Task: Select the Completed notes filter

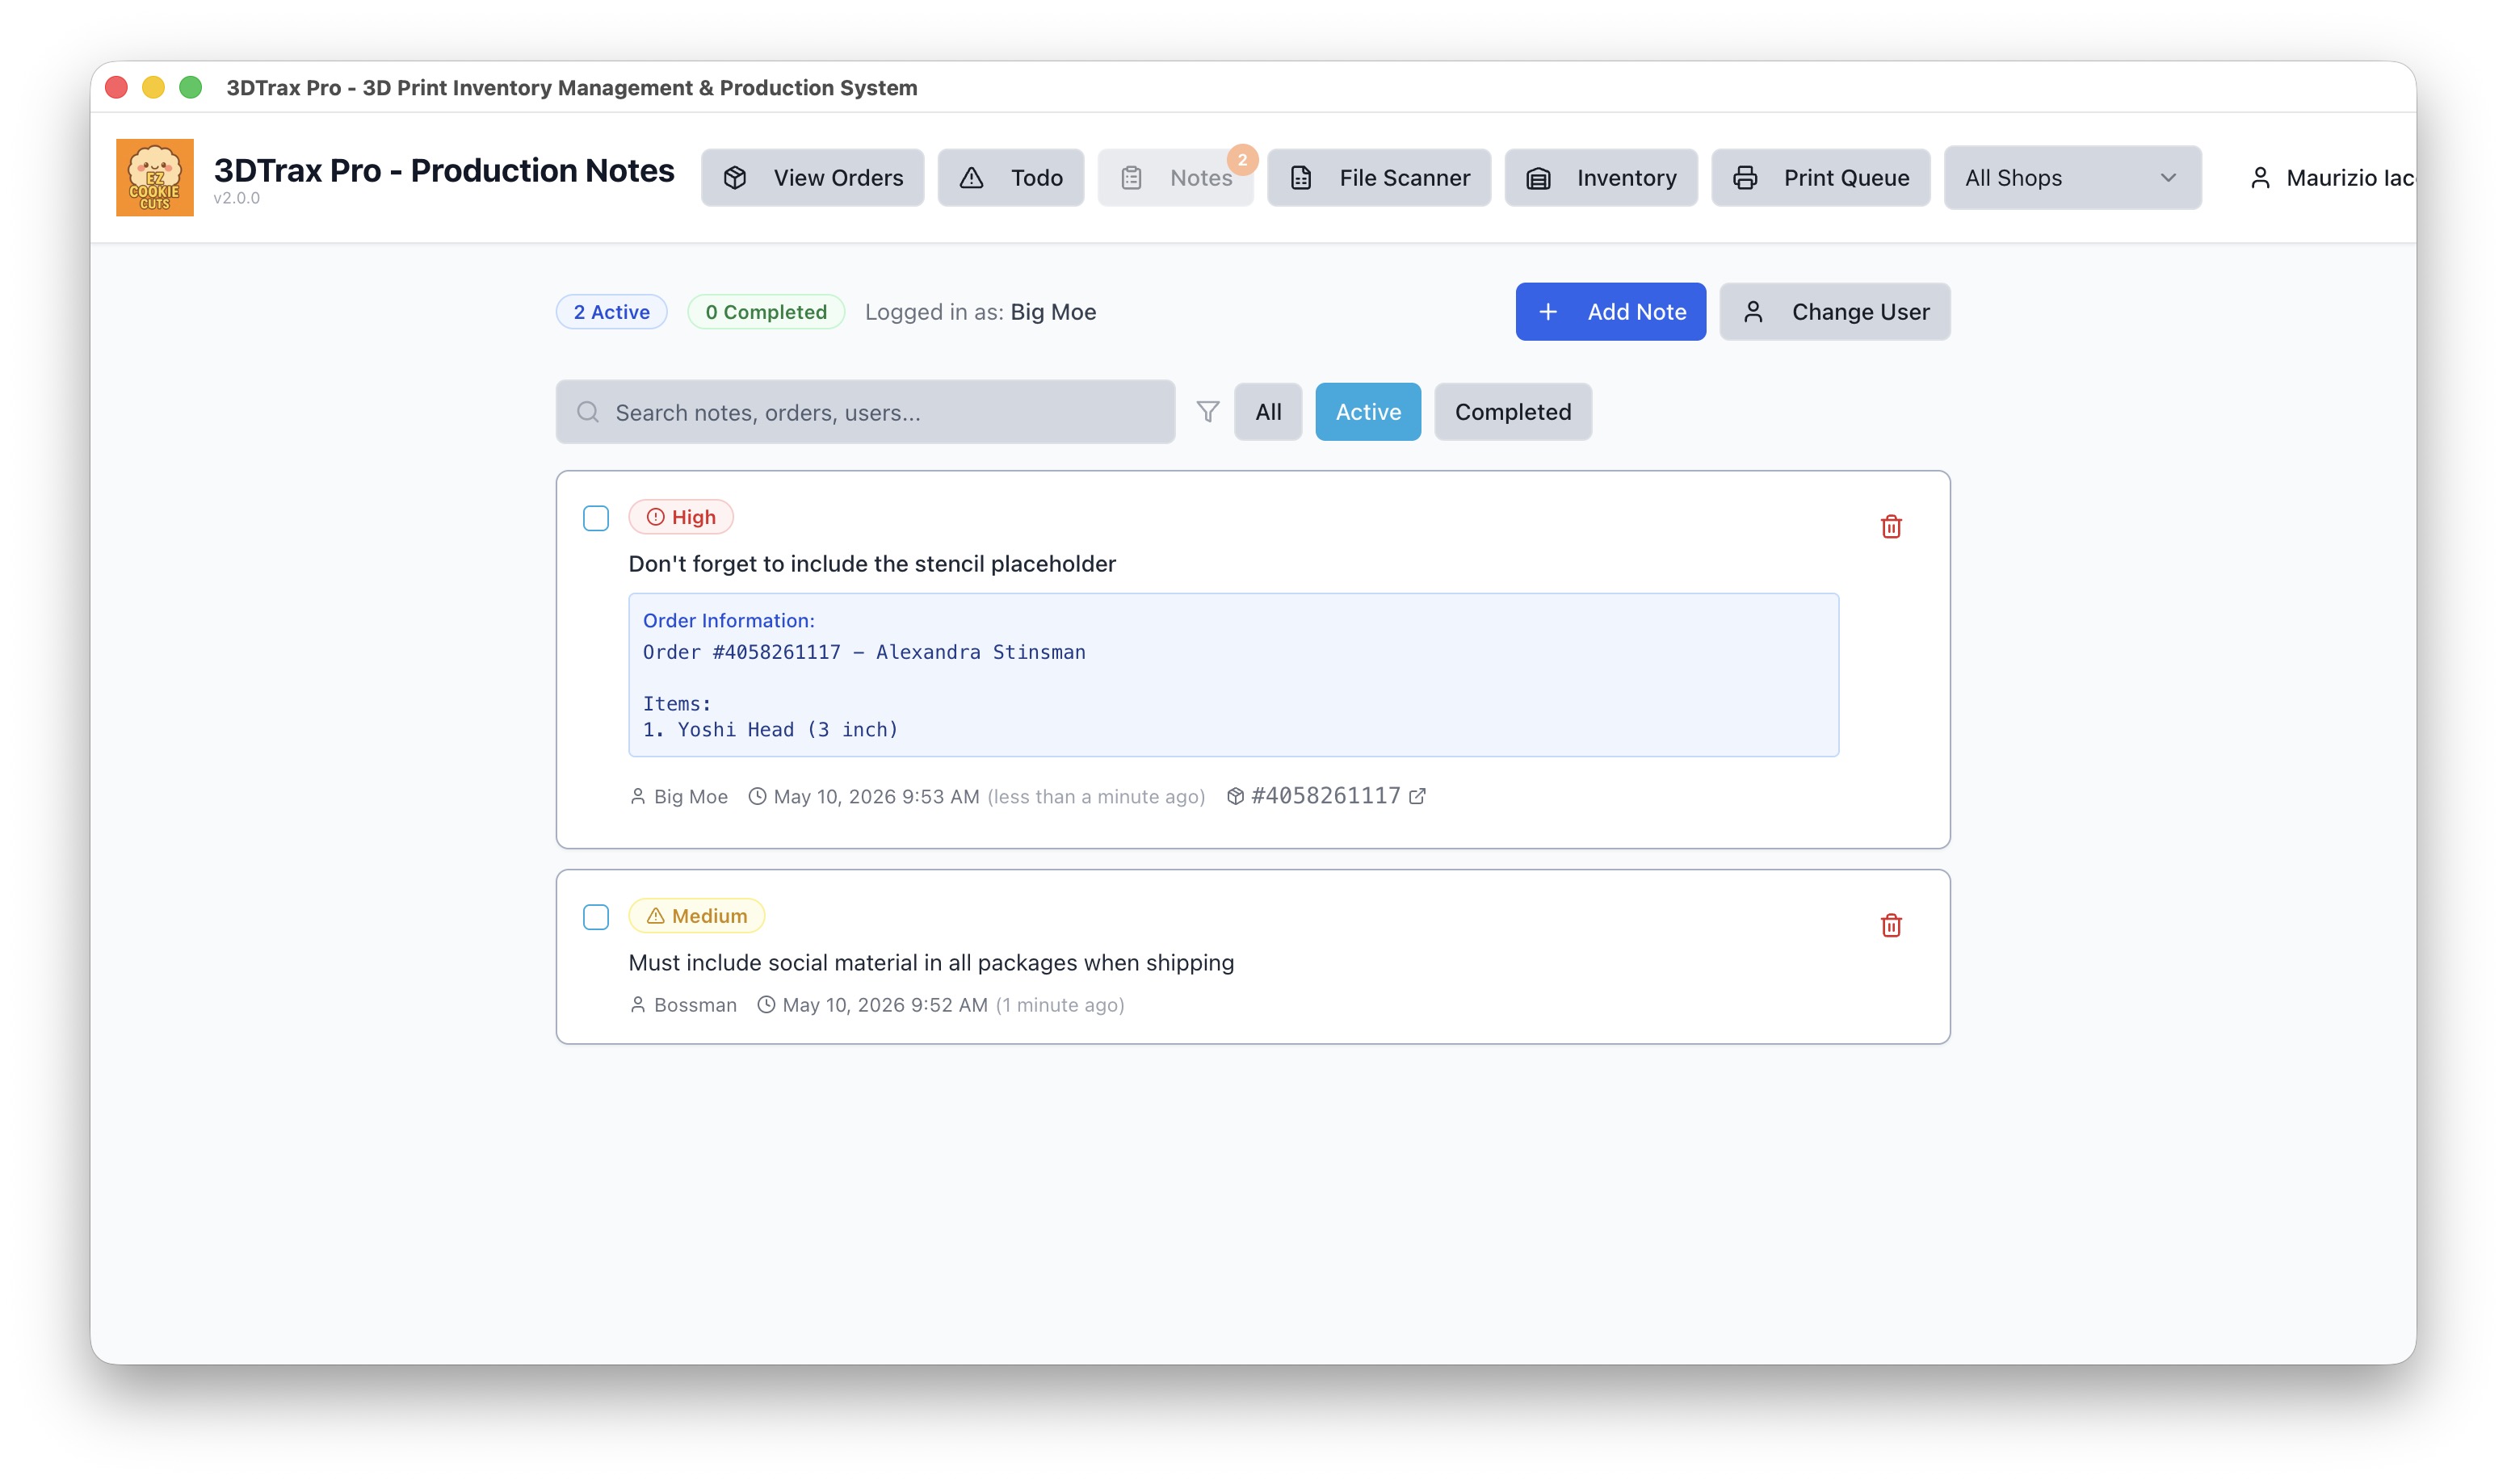Action: coord(1512,412)
